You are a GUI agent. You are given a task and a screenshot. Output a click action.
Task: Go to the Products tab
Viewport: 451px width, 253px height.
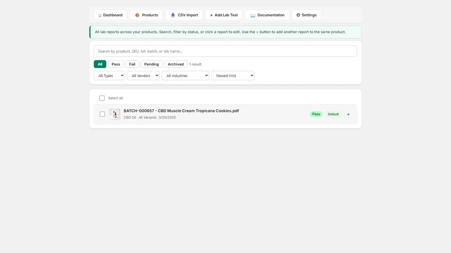point(146,15)
